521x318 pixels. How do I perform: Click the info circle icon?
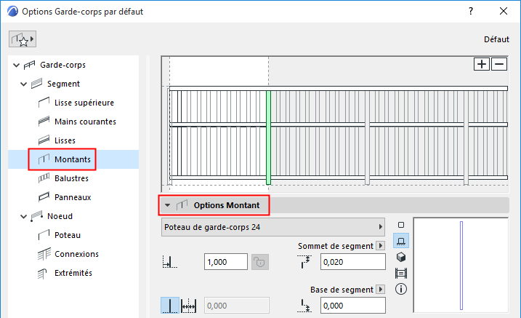click(x=401, y=289)
